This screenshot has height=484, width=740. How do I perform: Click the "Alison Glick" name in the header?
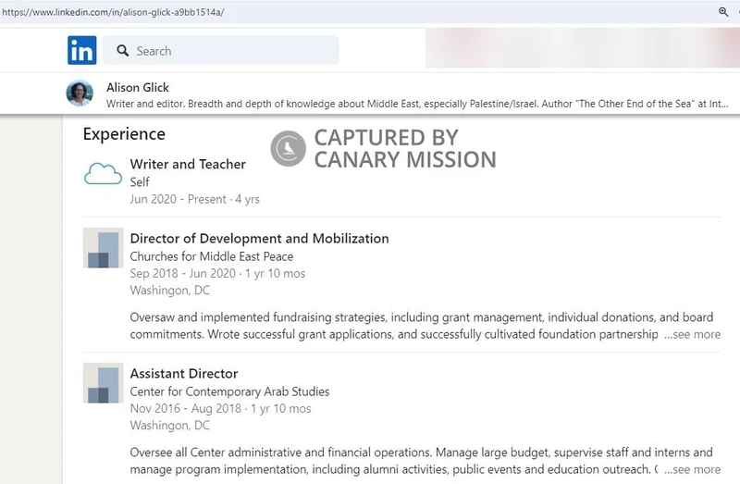click(137, 87)
